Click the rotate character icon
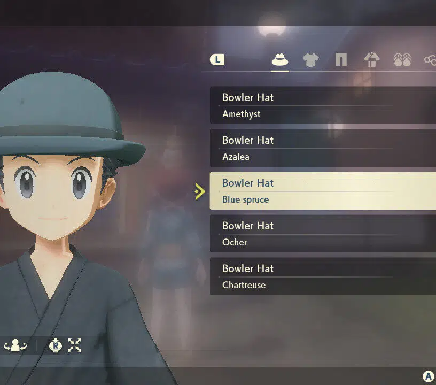Image resolution: width=436 pixels, height=385 pixels. coord(15,346)
